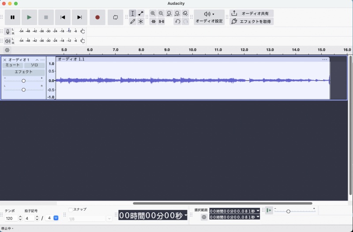This screenshot has height=232, width=353.
Task: Close the オーディオ 1 track
Action: pos(5,60)
